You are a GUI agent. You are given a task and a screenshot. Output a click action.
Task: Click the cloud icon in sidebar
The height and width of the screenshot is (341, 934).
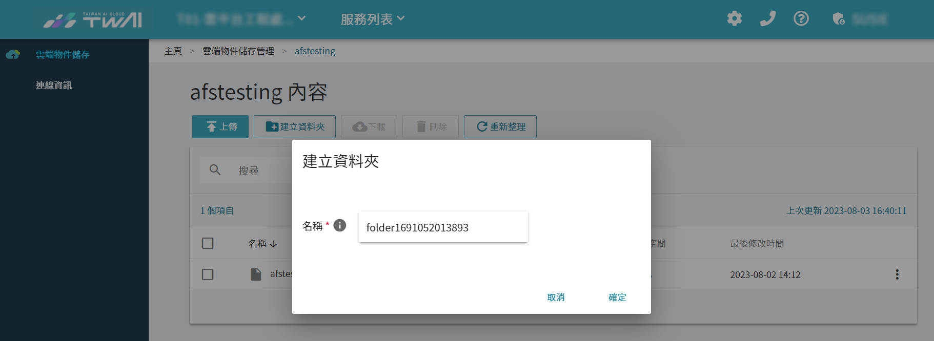[13, 54]
